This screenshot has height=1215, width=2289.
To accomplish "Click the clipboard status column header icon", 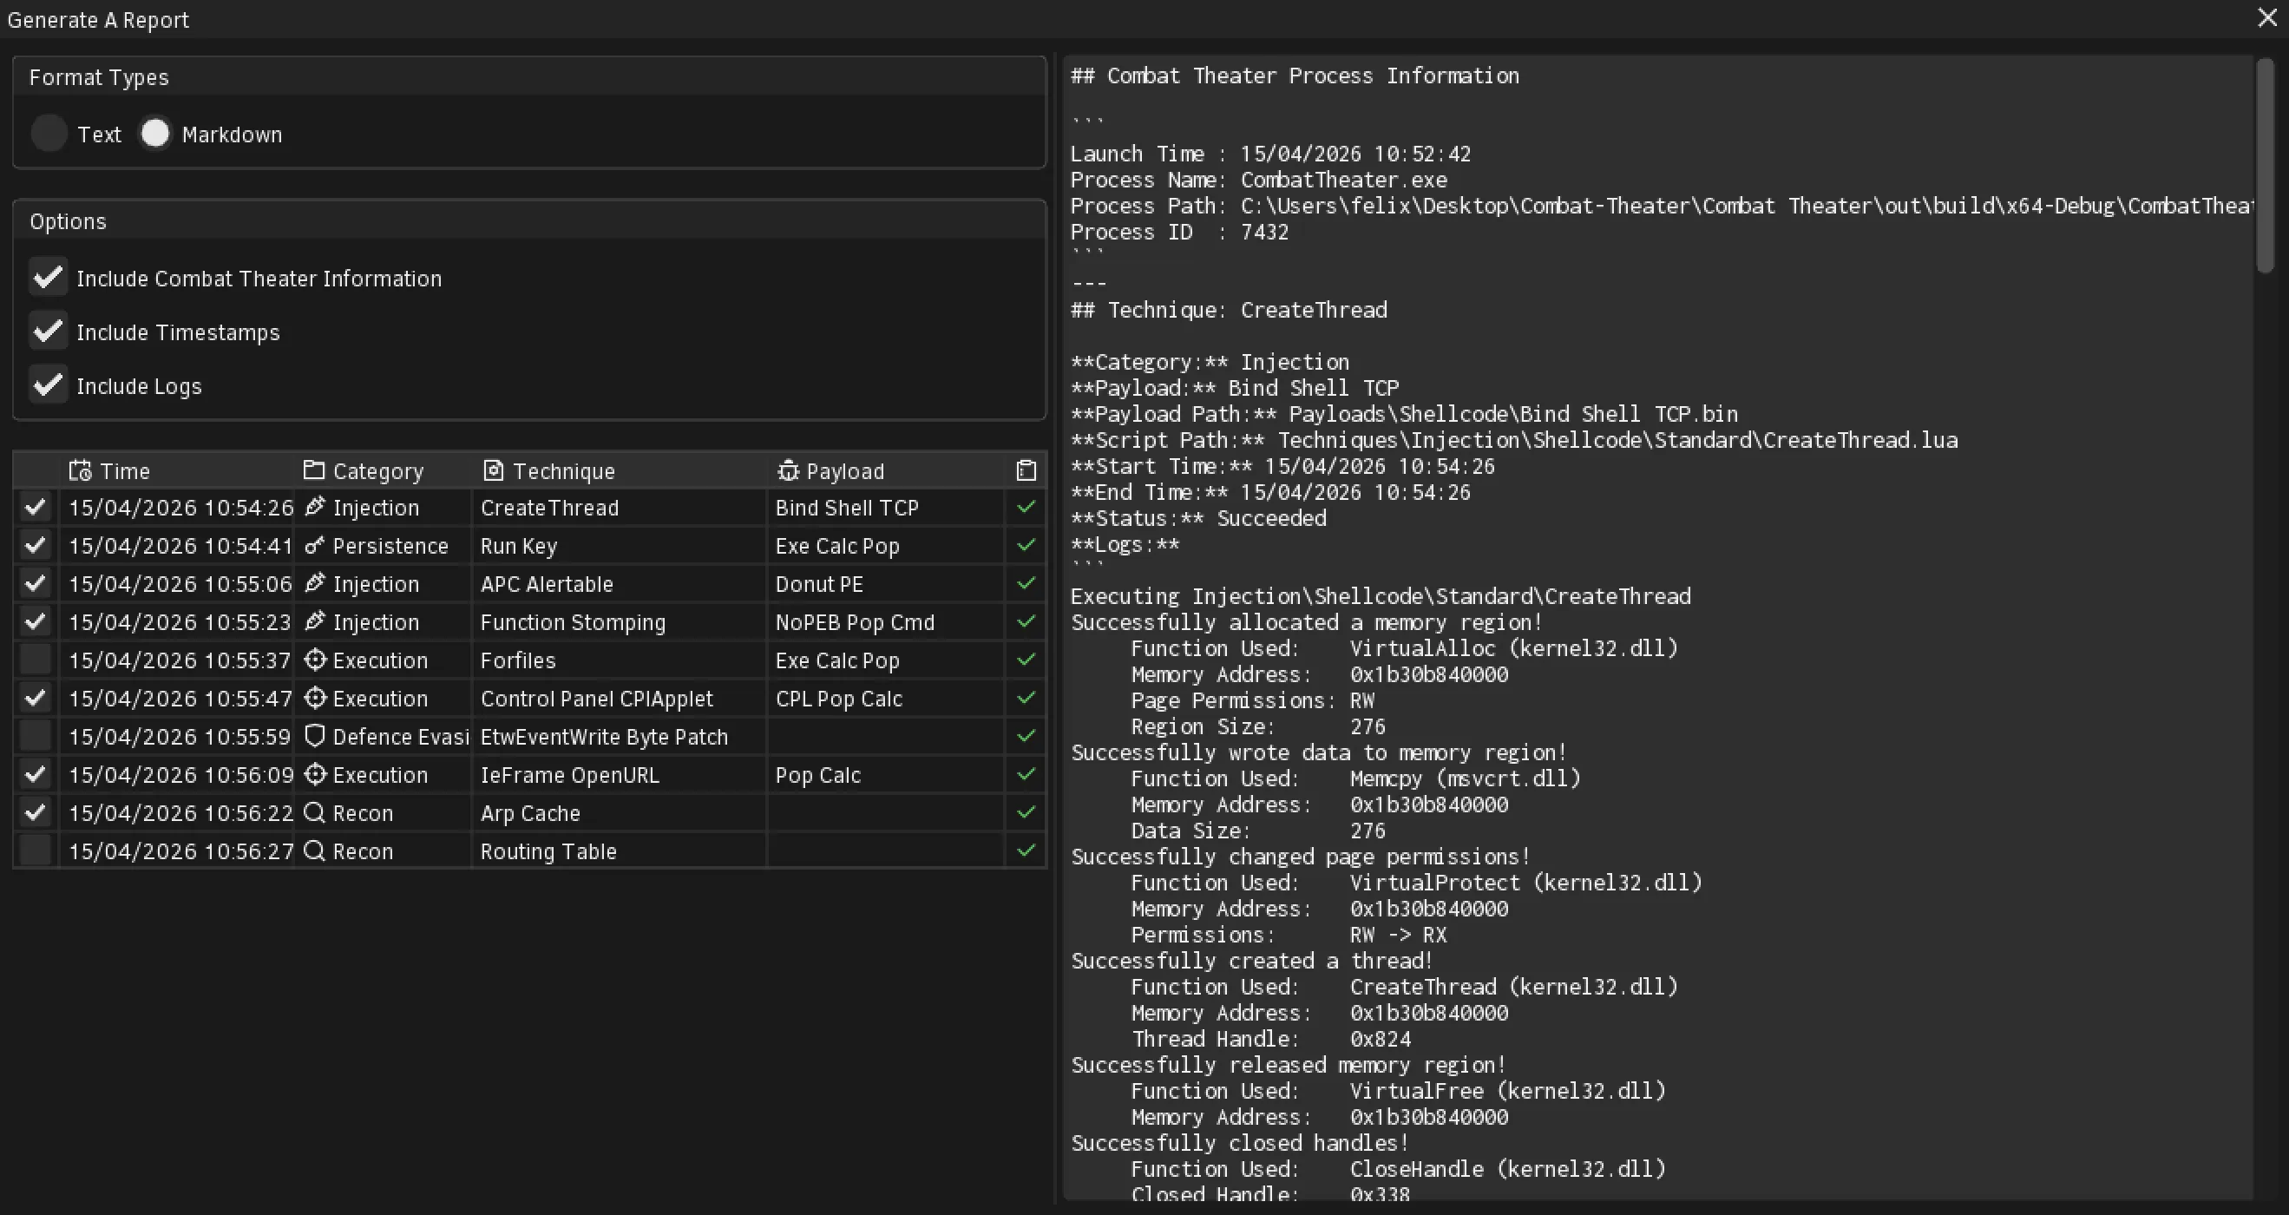I will (x=1026, y=470).
